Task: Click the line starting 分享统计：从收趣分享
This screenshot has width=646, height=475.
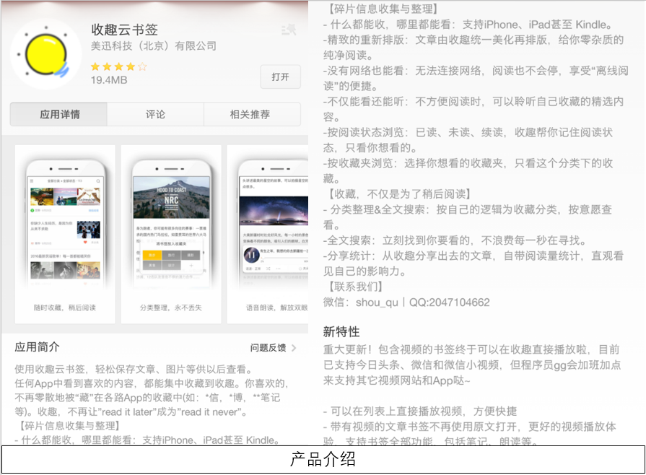Action: (x=473, y=256)
